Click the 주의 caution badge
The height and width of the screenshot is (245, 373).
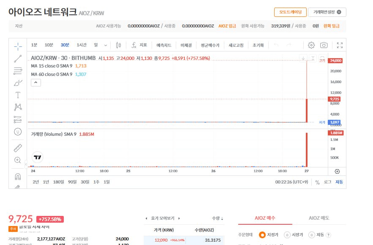(13, 229)
